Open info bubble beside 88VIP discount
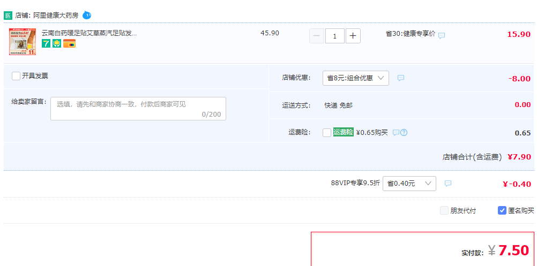The width and height of the screenshot is (537, 266). 448,184
